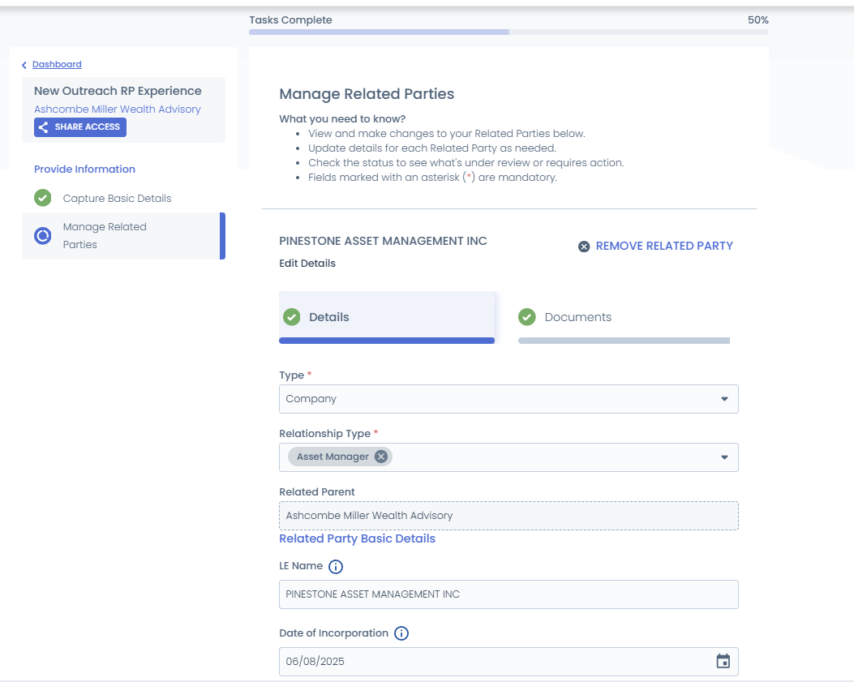
Task: Click the Tasks Complete progress bar
Action: coord(509,32)
